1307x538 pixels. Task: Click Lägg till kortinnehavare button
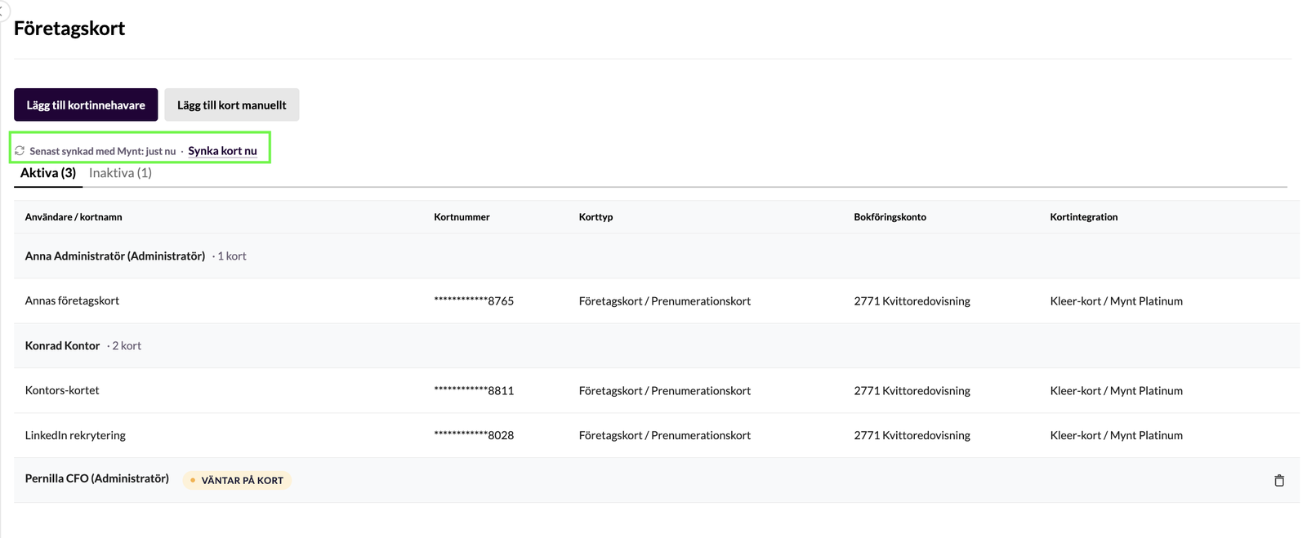tap(86, 104)
